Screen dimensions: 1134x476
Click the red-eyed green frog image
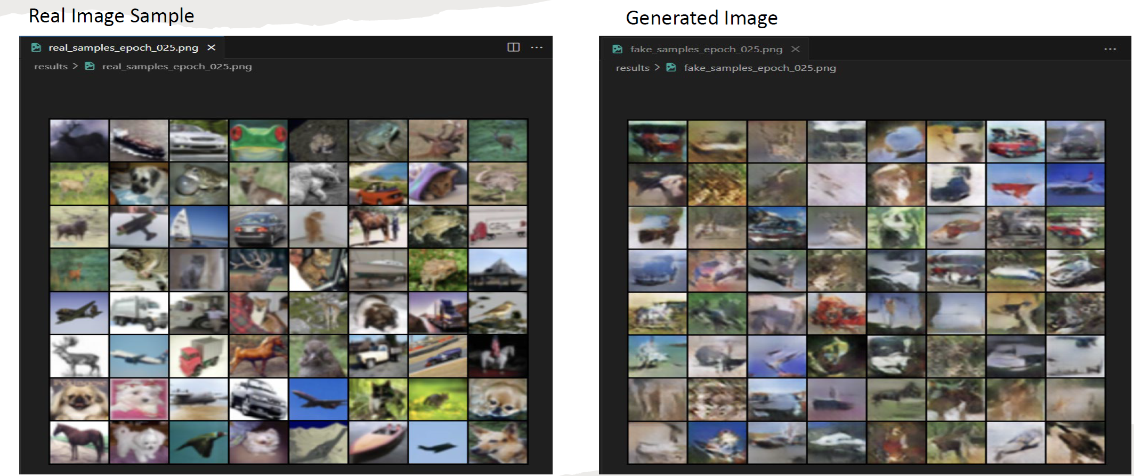tap(258, 140)
